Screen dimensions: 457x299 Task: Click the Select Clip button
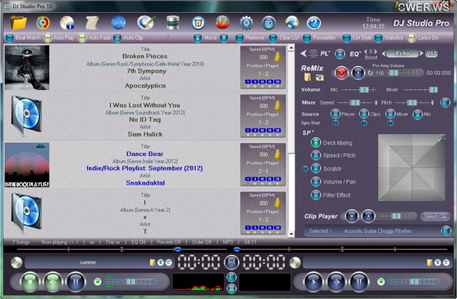tap(435, 216)
